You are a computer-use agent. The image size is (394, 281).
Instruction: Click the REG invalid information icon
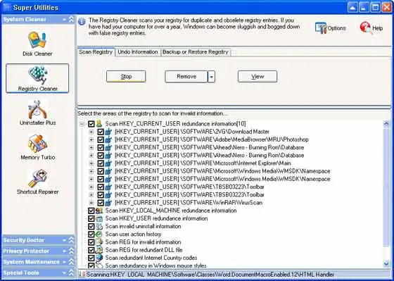(x=99, y=242)
